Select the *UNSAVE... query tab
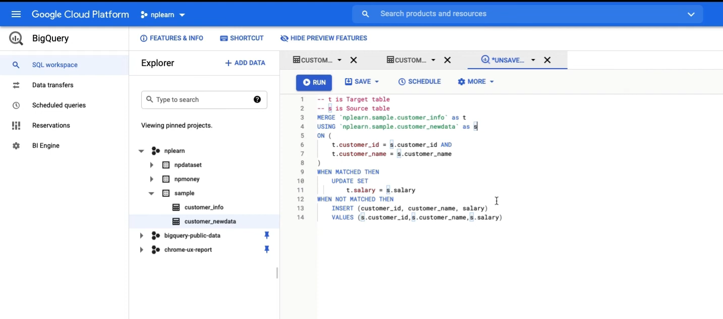Screen dimensions: 723x319 [x=503, y=60]
